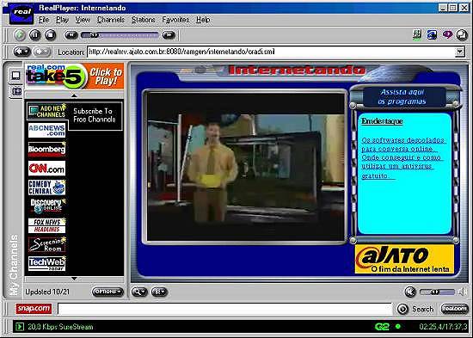The image size is (473, 338).
Task: Open the Fox News Headlines channel
Action: [x=46, y=225]
